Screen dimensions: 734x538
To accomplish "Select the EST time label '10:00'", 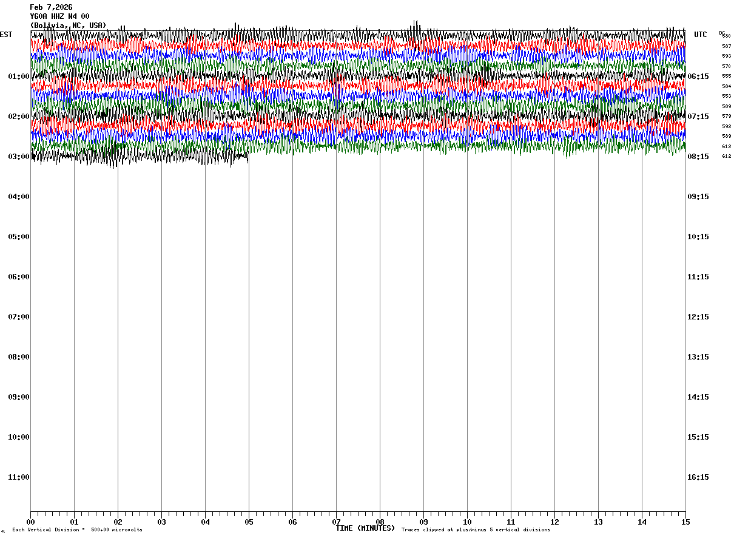I will click(19, 437).
